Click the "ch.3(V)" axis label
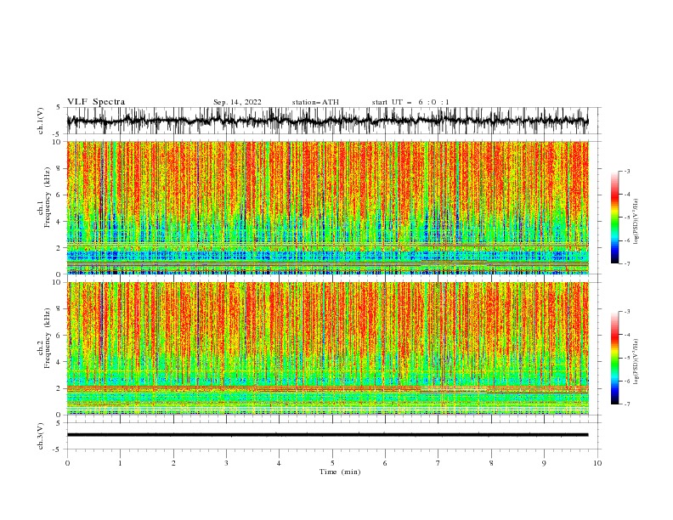The image size is (673, 520). tap(41, 436)
